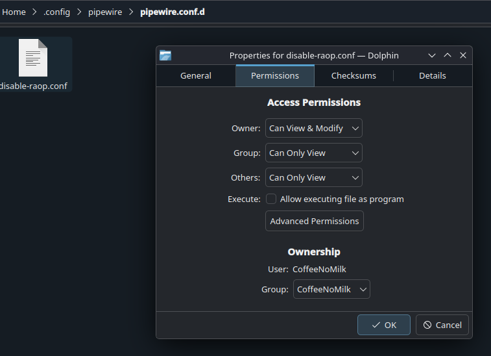Click the disable-raop.conf file icon
Screen dimensions: 491x356
point(33,58)
